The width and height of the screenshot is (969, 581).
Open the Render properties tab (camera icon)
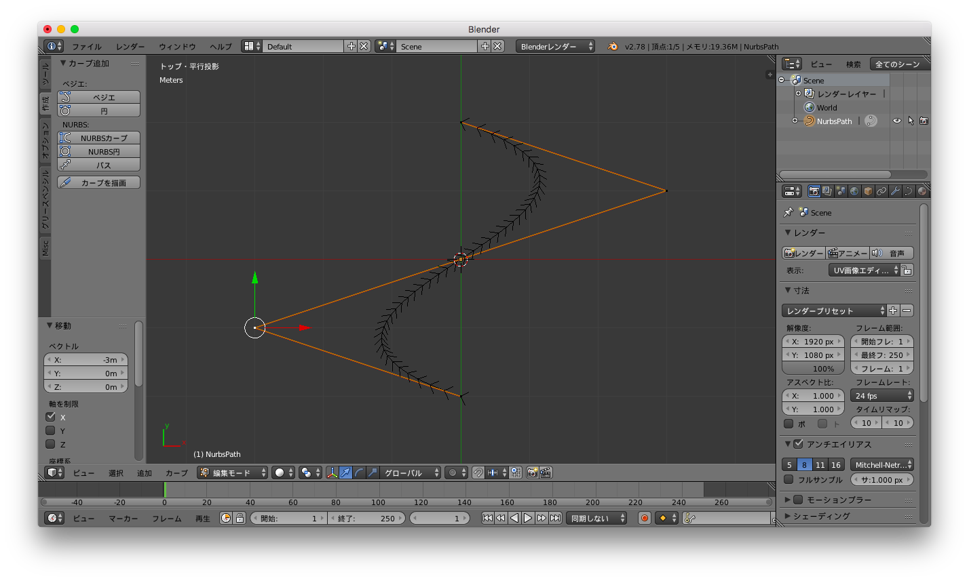[814, 191]
